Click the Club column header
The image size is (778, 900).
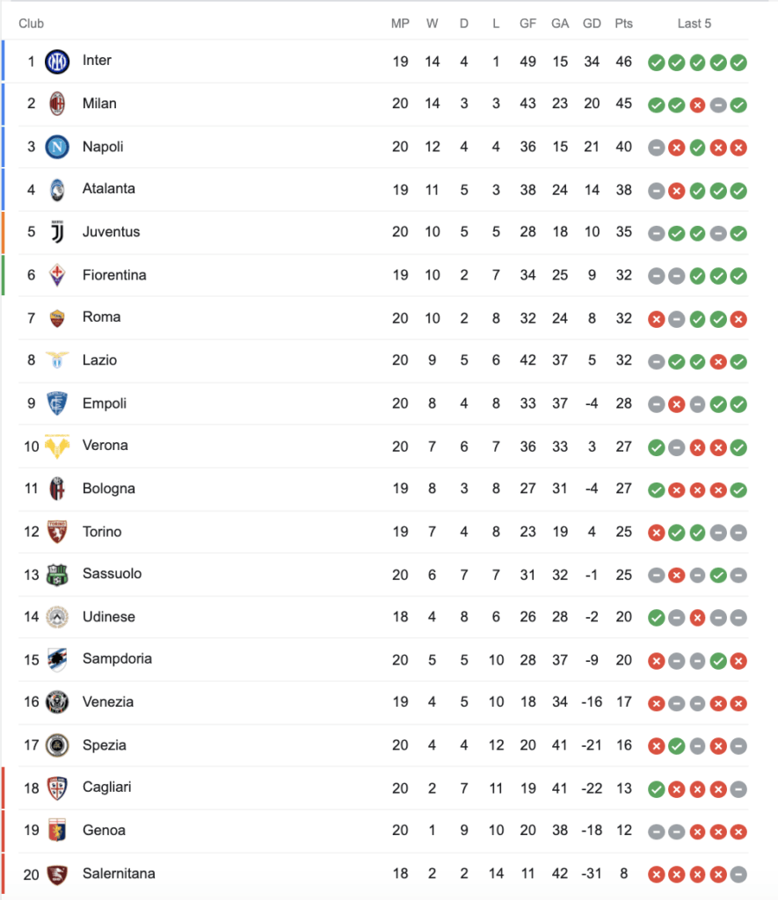pyautogui.click(x=31, y=24)
